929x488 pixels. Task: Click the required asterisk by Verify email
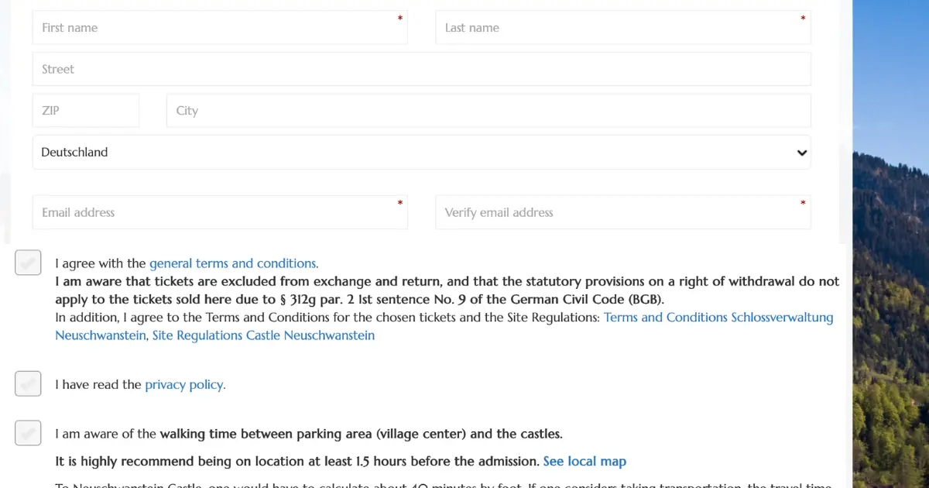803,203
